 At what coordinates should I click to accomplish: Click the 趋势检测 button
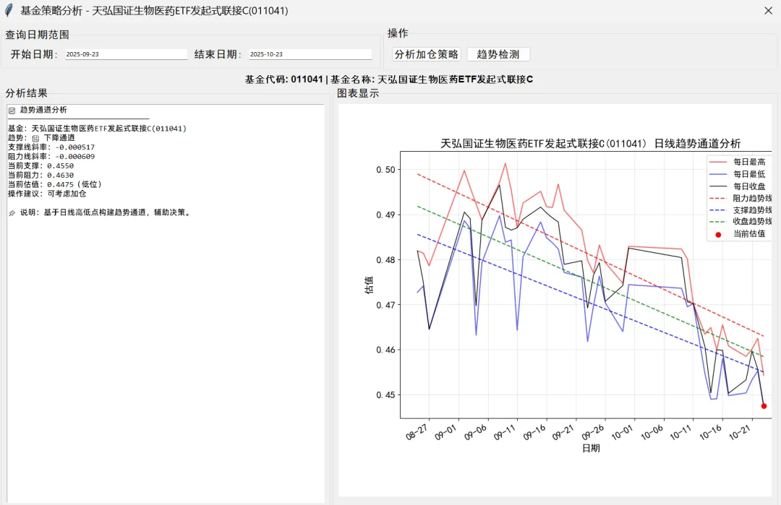498,54
